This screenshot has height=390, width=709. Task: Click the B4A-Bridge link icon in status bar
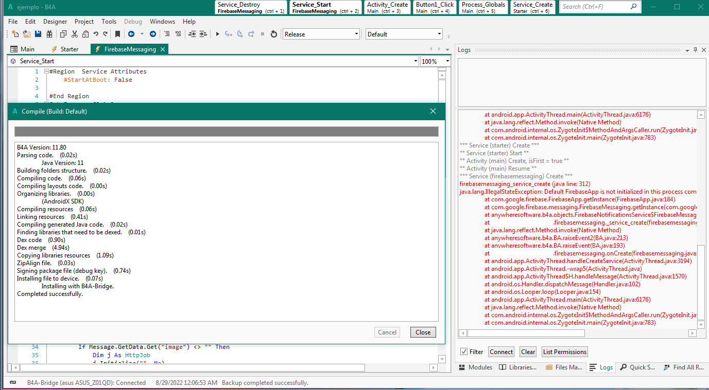pyautogui.click(x=13, y=383)
